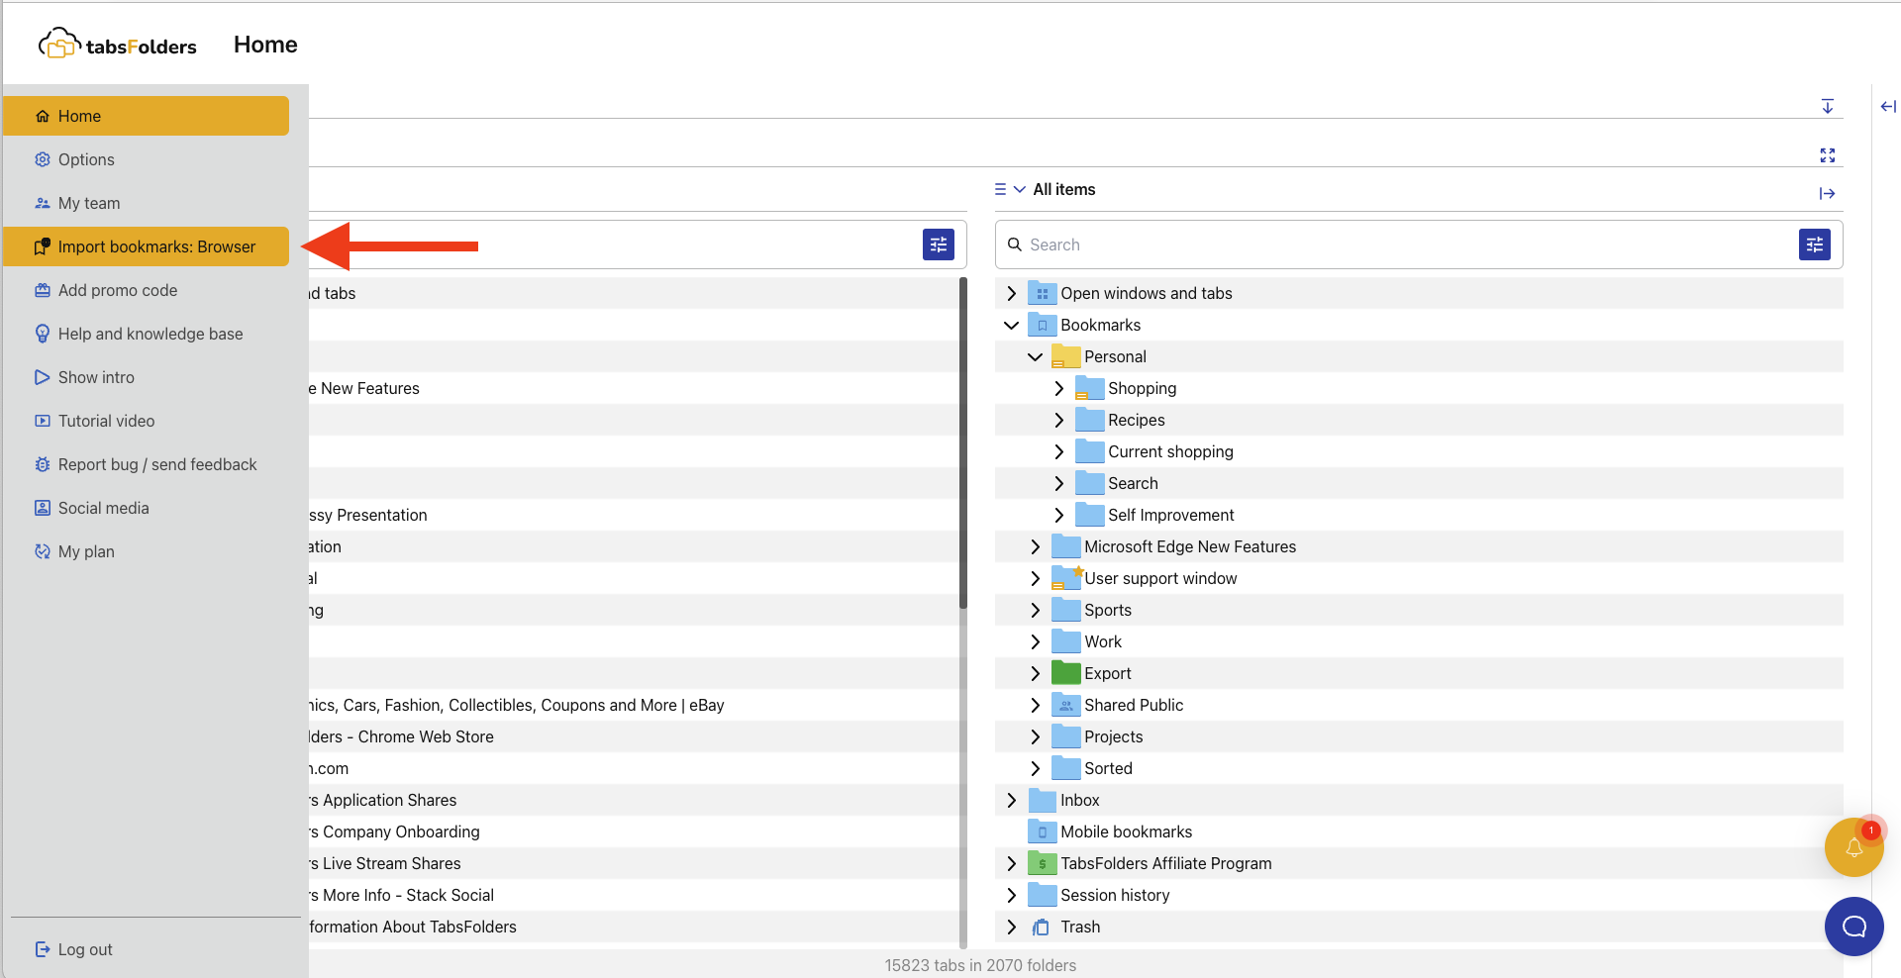Expand the Work folder
Screen dimensions: 1901x978
click(x=1035, y=641)
